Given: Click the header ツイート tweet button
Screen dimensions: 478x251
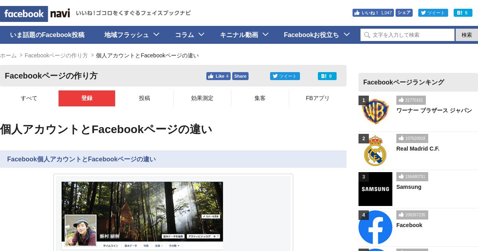Looking at the screenshot, I should [x=433, y=13].
